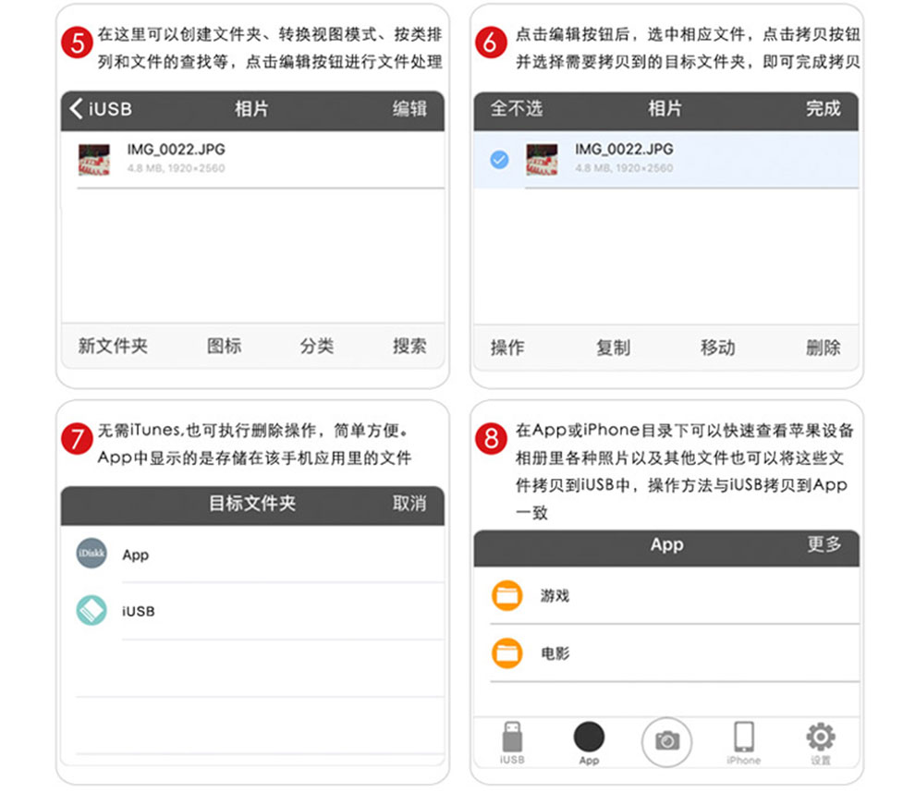
Task: Create a 新文件夹 from the bottom bar
Action: coord(113,346)
